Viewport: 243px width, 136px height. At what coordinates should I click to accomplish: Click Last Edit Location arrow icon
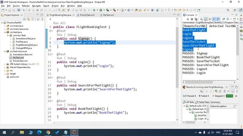[x=175, y=10]
